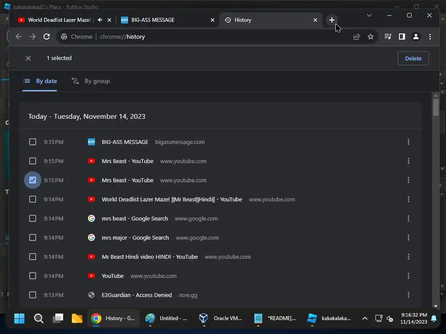Toggle Chrome side panel
This screenshot has height=334, width=446.
pyautogui.click(x=402, y=37)
